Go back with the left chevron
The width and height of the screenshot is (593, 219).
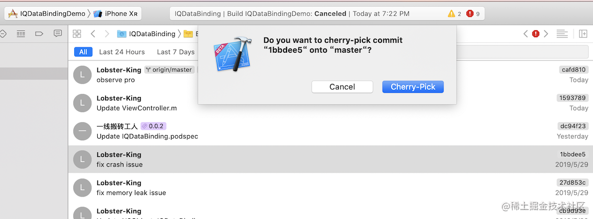93,34
